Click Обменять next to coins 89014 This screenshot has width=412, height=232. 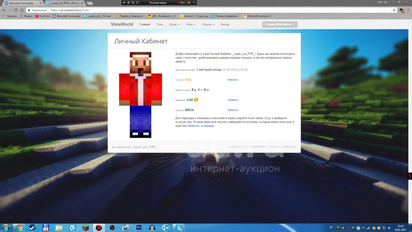coord(232,110)
